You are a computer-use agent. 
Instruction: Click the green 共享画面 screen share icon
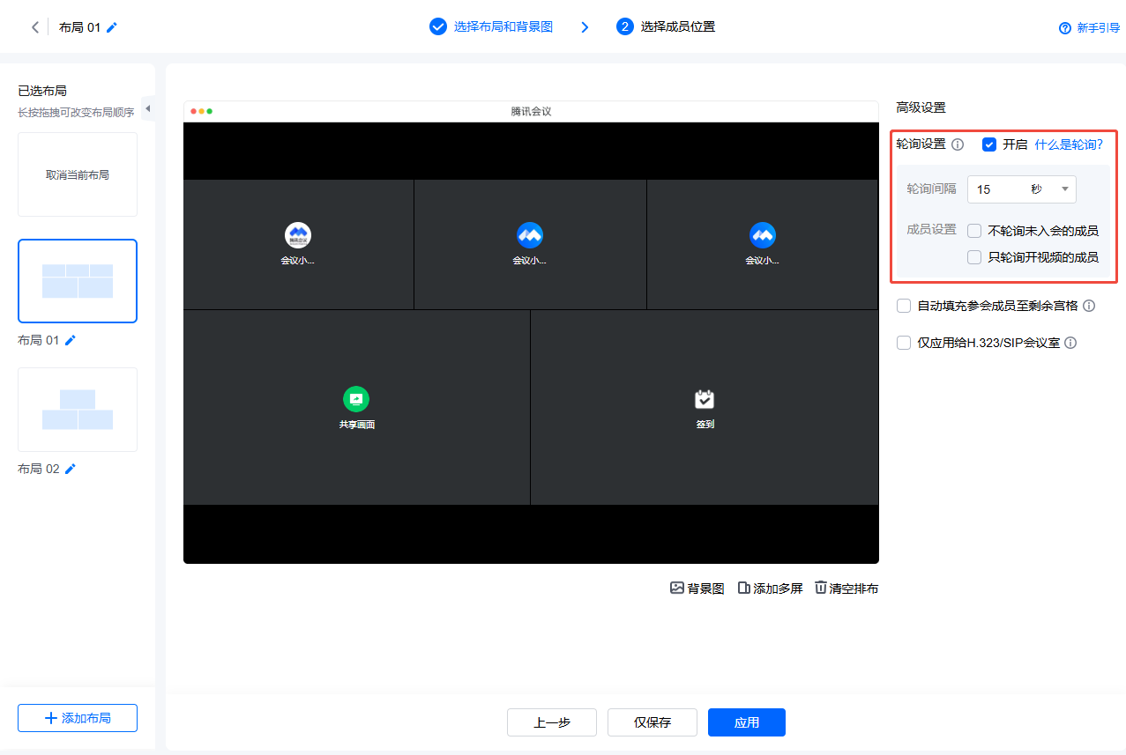(356, 399)
